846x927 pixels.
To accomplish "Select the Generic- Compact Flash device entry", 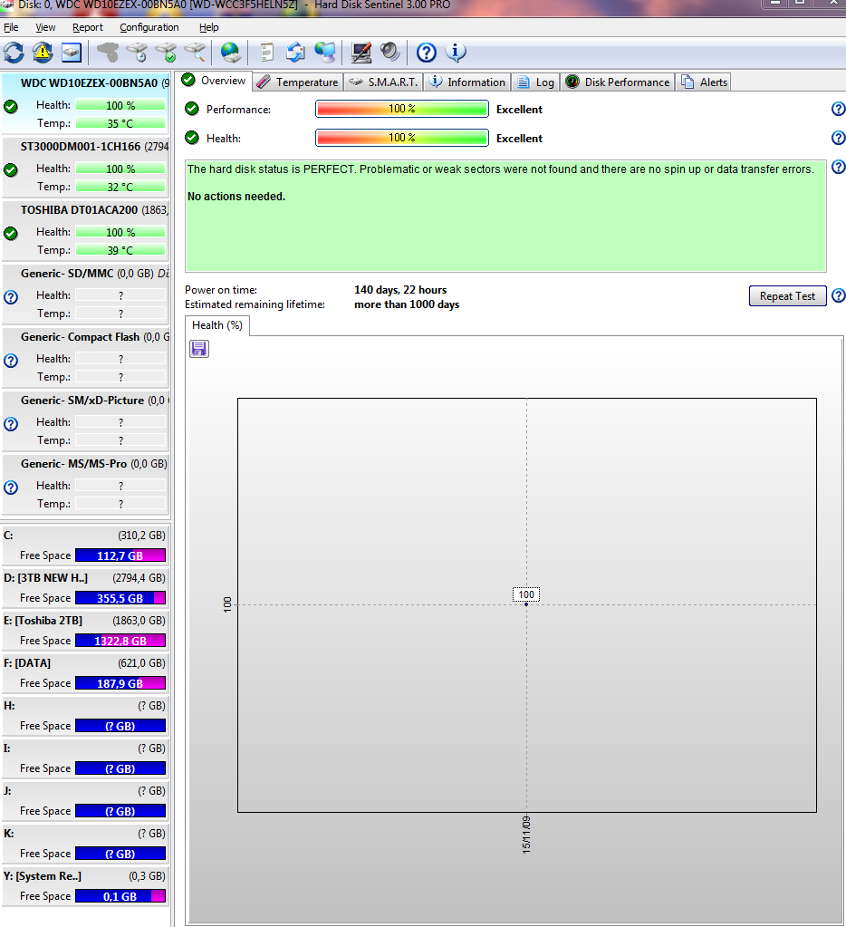I will point(85,337).
